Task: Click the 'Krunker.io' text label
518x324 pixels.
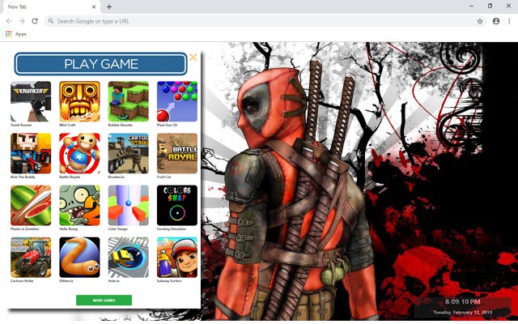Action: pos(117,177)
